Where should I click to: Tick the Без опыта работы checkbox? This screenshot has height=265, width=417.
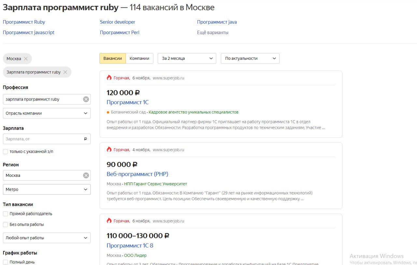coord(5,224)
